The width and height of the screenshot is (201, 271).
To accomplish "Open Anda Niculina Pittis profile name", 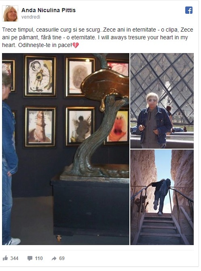I will (x=49, y=10).
